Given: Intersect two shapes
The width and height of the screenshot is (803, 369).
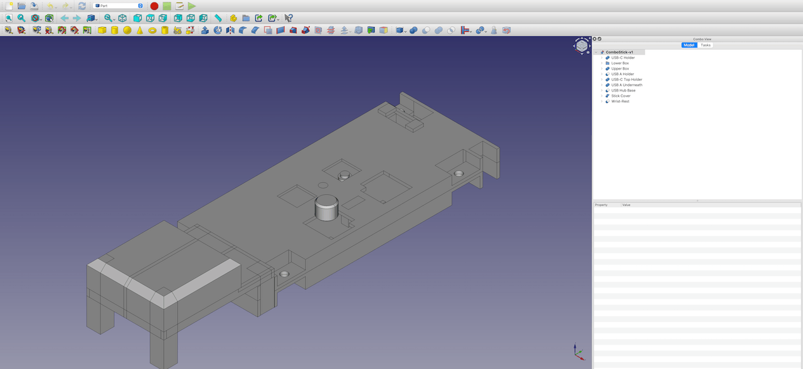Looking at the screenshot, I should click(x=450, y=29).
